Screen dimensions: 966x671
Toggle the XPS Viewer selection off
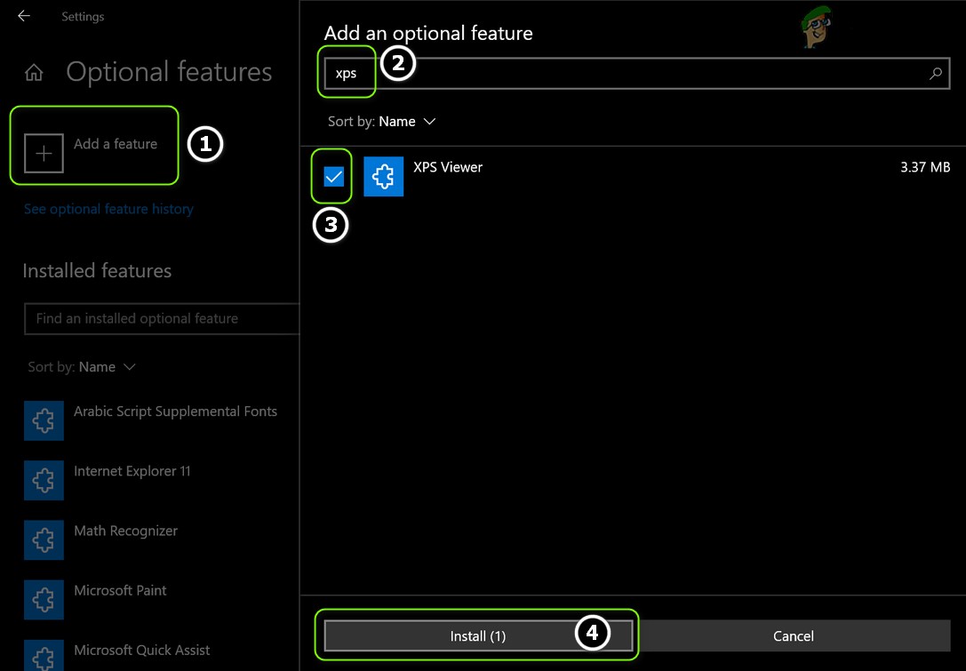coord(331,176)
